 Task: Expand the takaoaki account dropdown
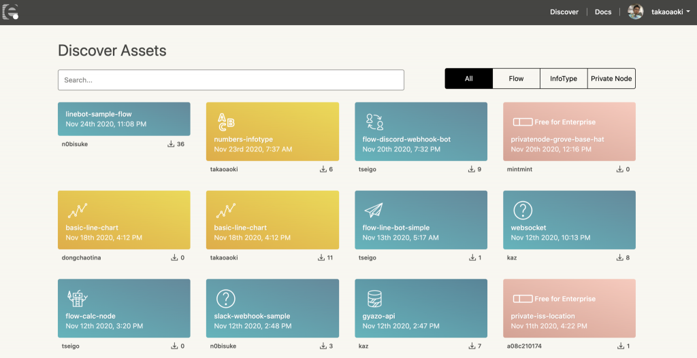click(670, 12)
